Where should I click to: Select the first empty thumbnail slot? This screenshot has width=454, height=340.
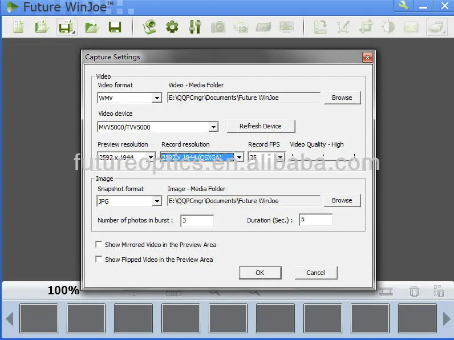pos(39,318)
